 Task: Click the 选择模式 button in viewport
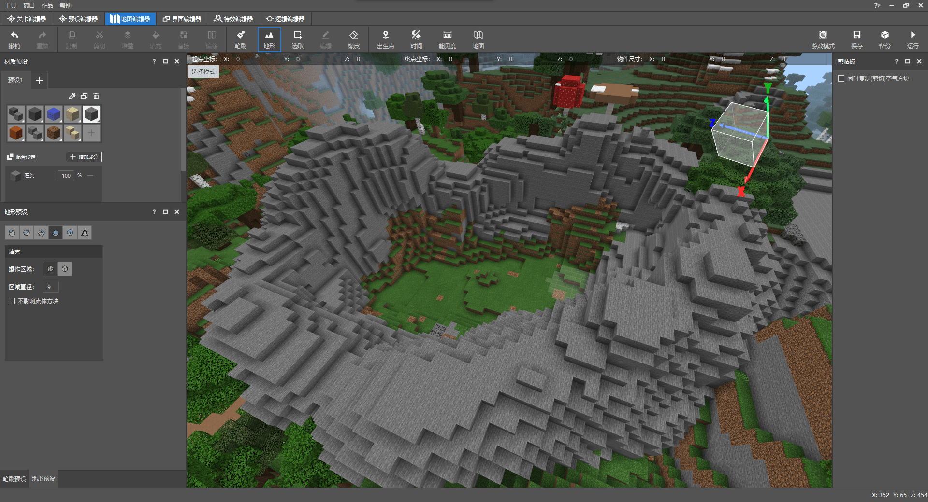coord(203,71)
